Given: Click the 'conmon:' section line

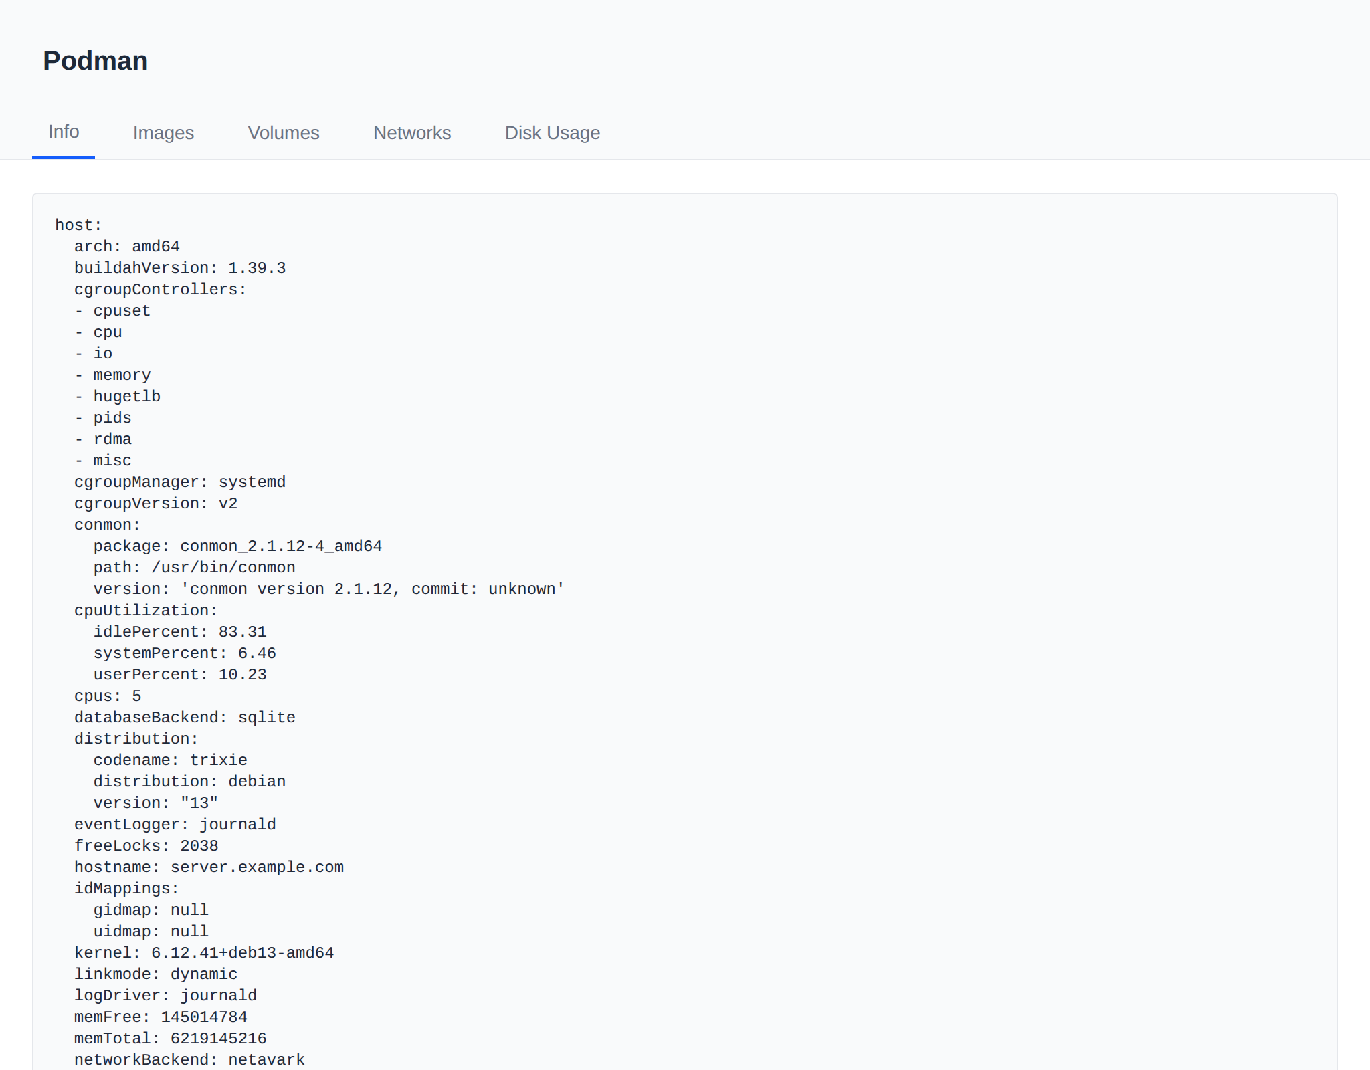Looking at the screenshot, I should 108,525.
